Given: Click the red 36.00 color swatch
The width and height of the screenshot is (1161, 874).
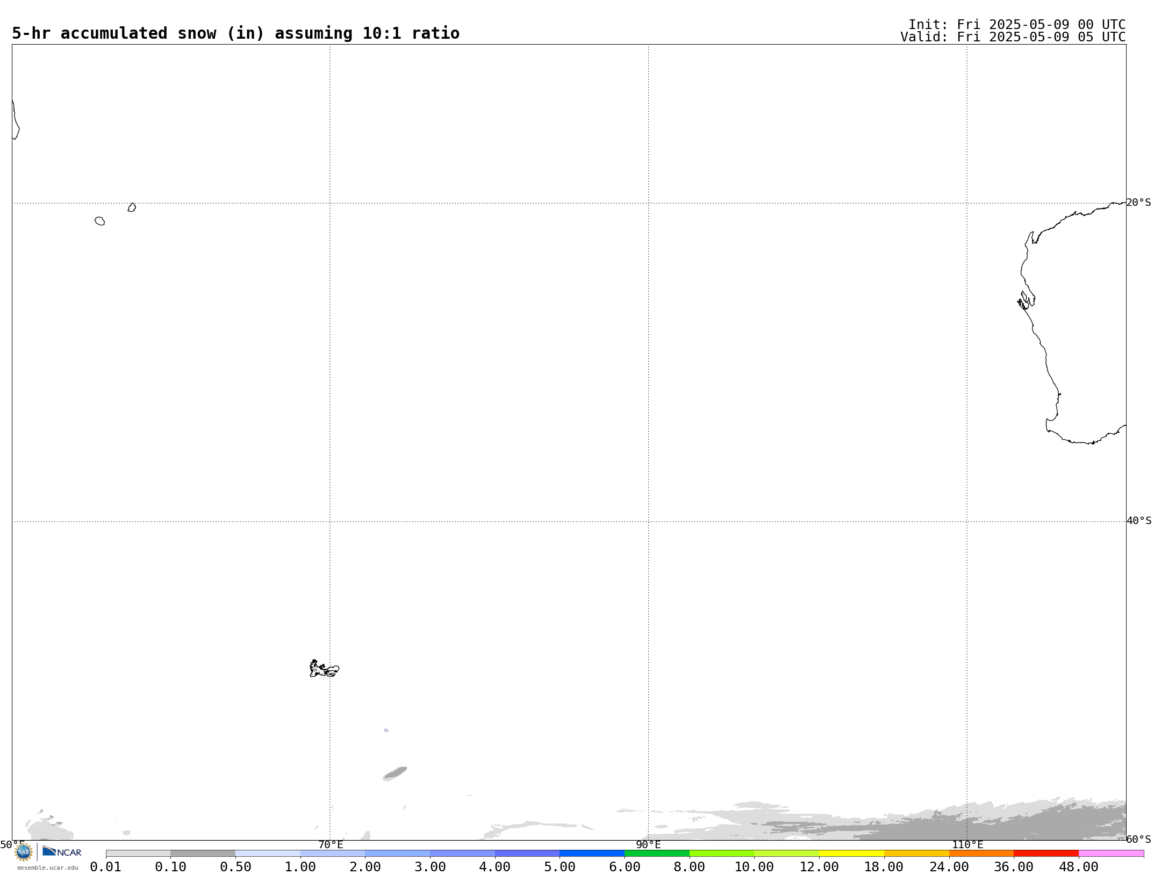Looking at the screenshot, I should coord(1046,854).
